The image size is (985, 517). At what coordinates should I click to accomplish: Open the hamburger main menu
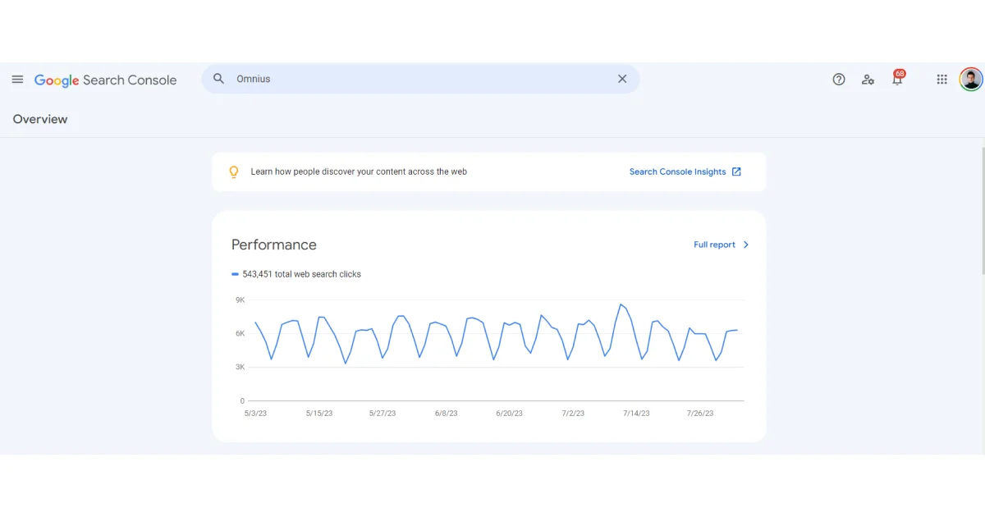coord(17,80)
